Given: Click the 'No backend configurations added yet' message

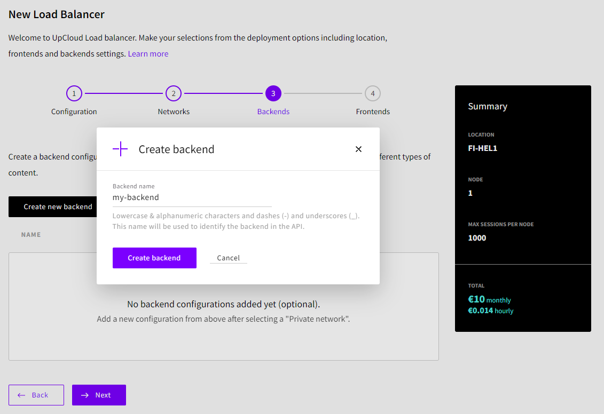Looking at the screenshot, I should 223,304.
